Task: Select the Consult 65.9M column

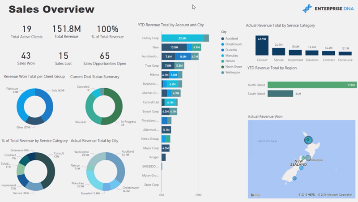Action: [x=262, y=46]
